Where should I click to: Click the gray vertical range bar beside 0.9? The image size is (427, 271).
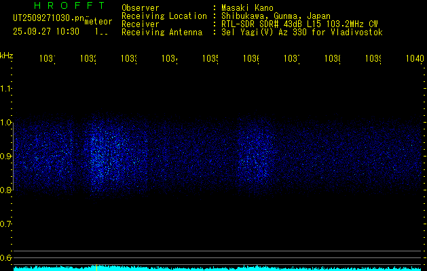tap(13, 157)
